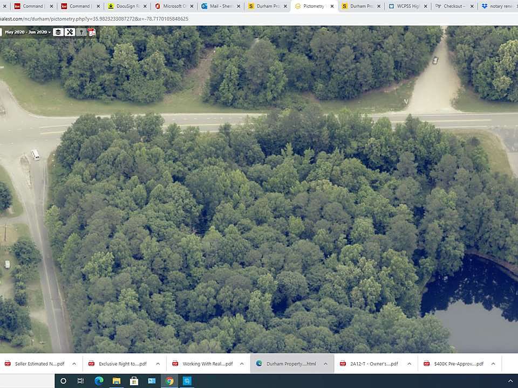This screenshot has height=388, width=518.
Task: Switch to the Checkout tab
Action: tap(454, 6)
